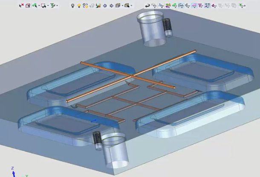The height and width of the screenshot is (177, 260).
Task: Click the cursor icon with red X
Action: click(x=21, y=6)
